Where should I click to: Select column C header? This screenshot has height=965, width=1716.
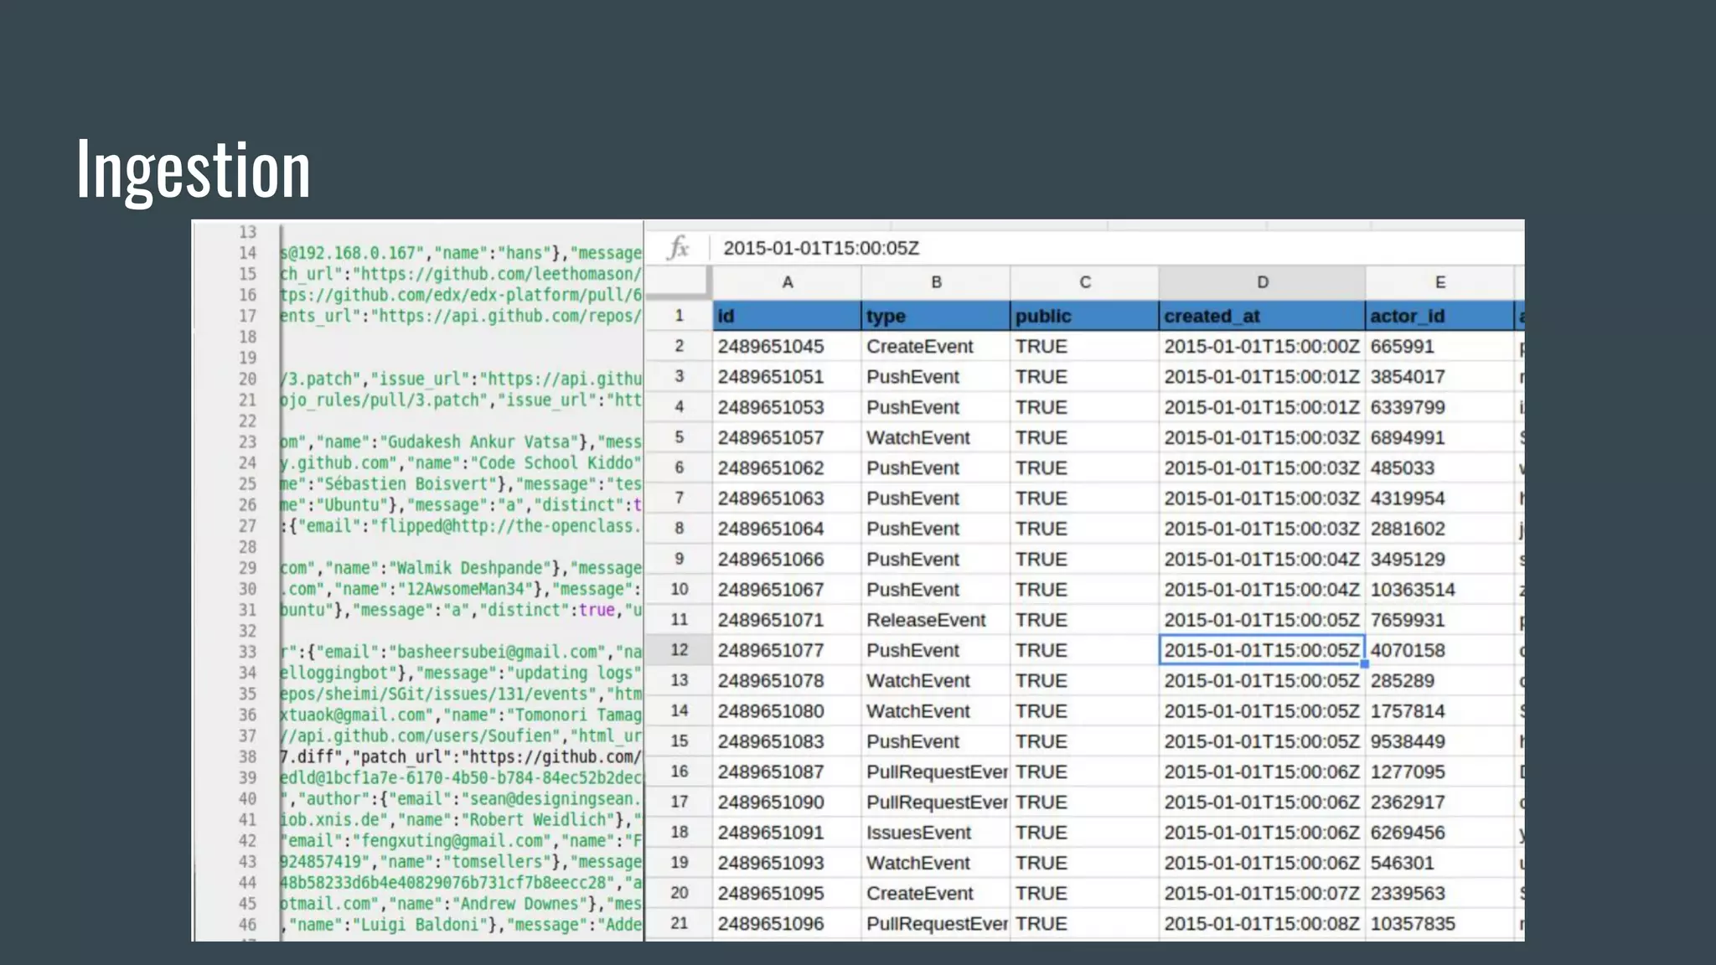click(1084, 282)
